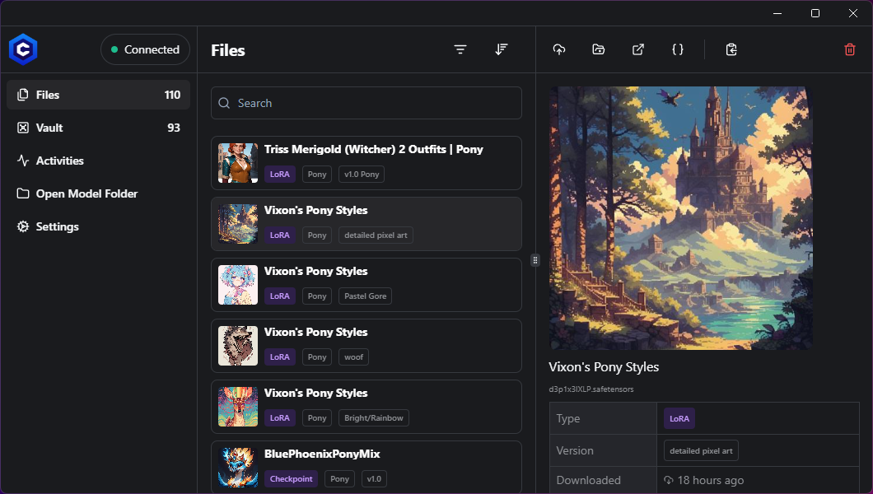
Task: Open the Bright/Rainbow card thumbnail
Action: 238,407
